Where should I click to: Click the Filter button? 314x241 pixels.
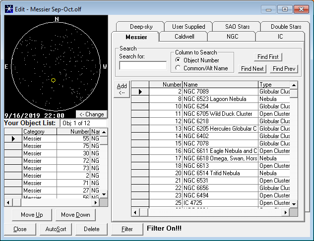[x=127, y=229]
